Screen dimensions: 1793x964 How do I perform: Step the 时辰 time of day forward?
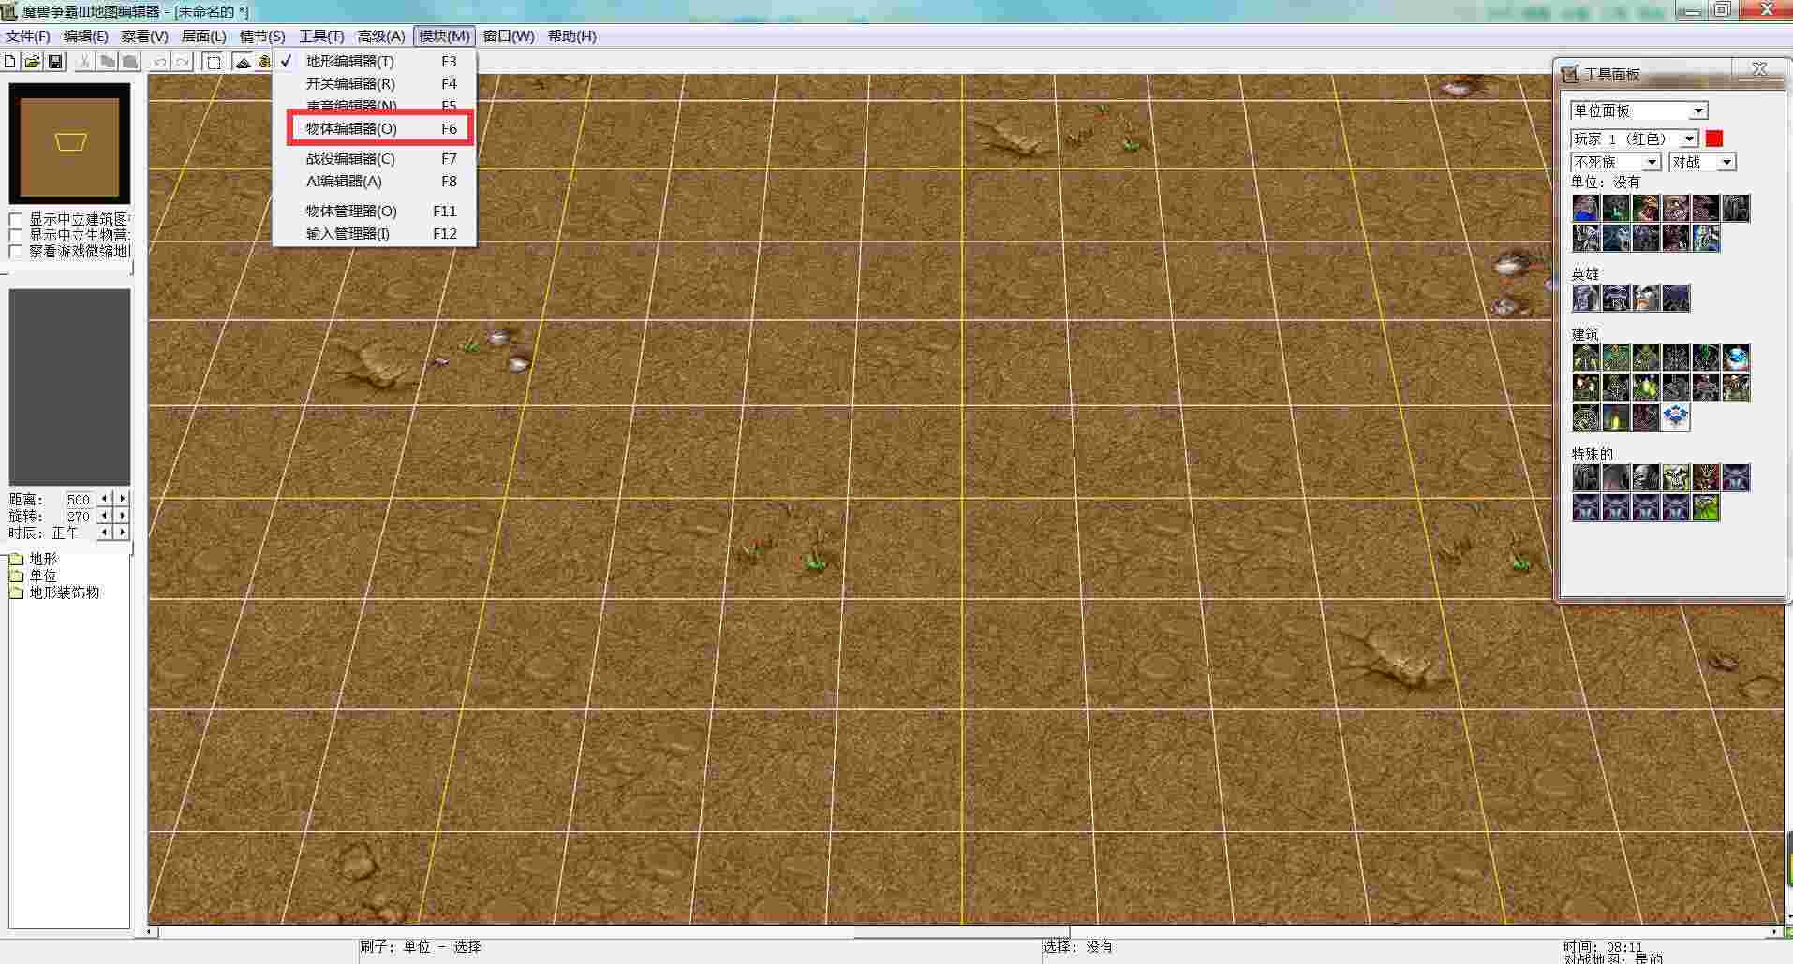(122, 533)
